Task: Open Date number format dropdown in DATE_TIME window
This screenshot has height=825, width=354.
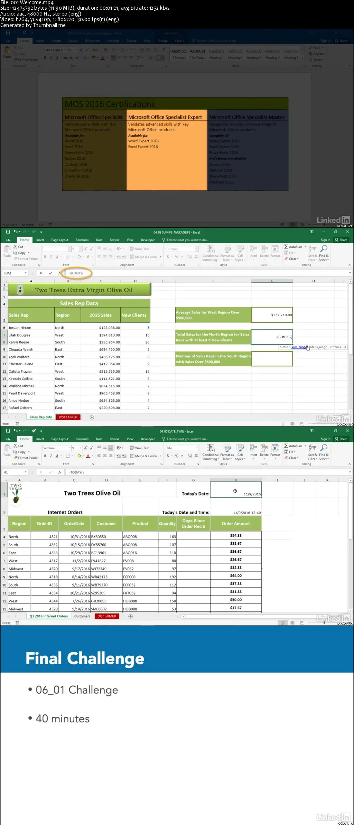Action: point(197,448)
